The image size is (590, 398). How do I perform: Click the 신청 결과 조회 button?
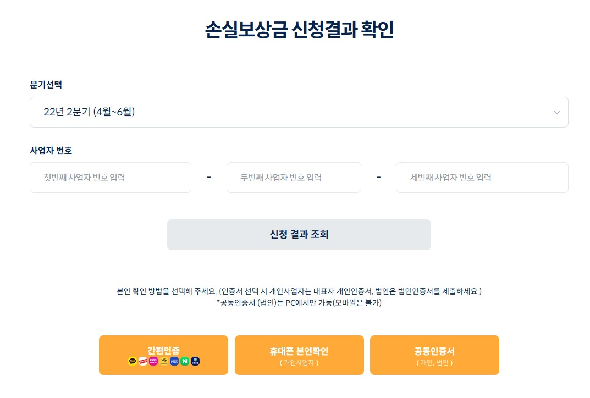299,234
